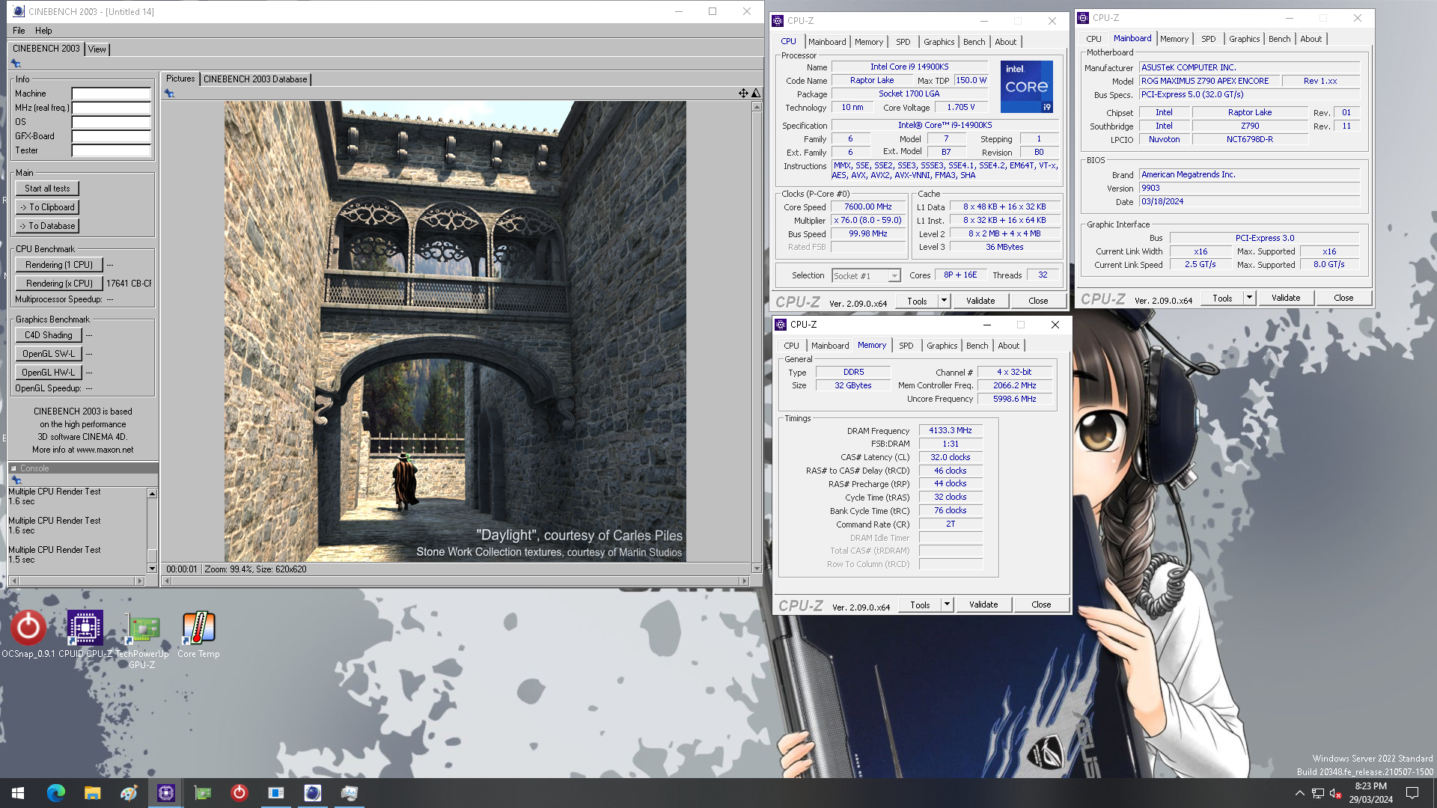Run the Rendering (1 CPU) benchmark
Image resolution: width=1437 pixels, height=808 pixels.
click(59, 265)
